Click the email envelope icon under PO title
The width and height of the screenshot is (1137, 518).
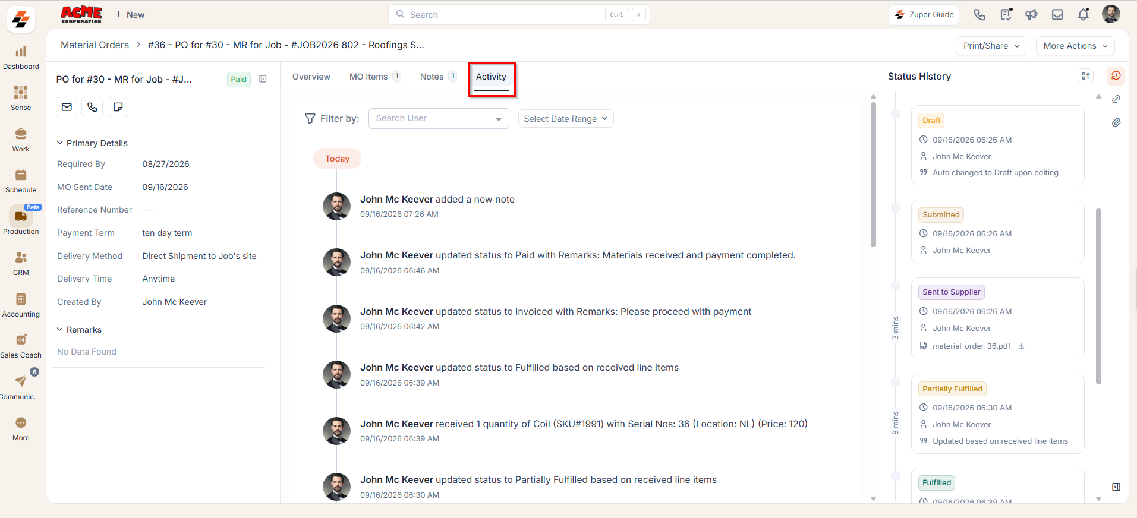pyautogui.click(x=67, y=107)
